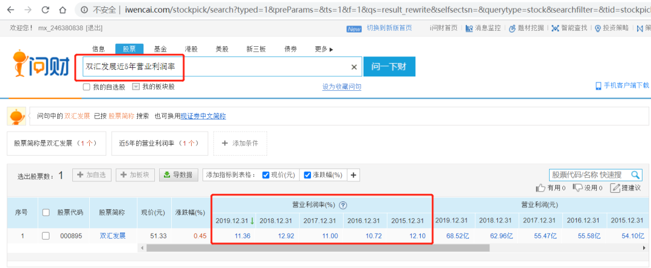This screenshot has height=268, width=651.
Task: Open 题材挖掘 in the top bar
Action: (526, 28)
